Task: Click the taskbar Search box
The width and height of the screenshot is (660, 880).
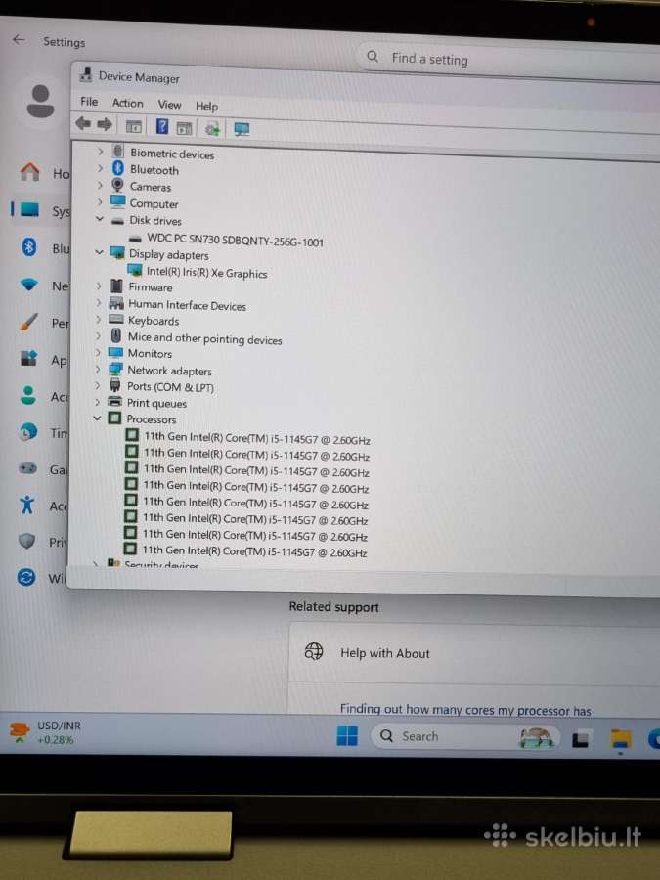Action: [x=465, y=737]
